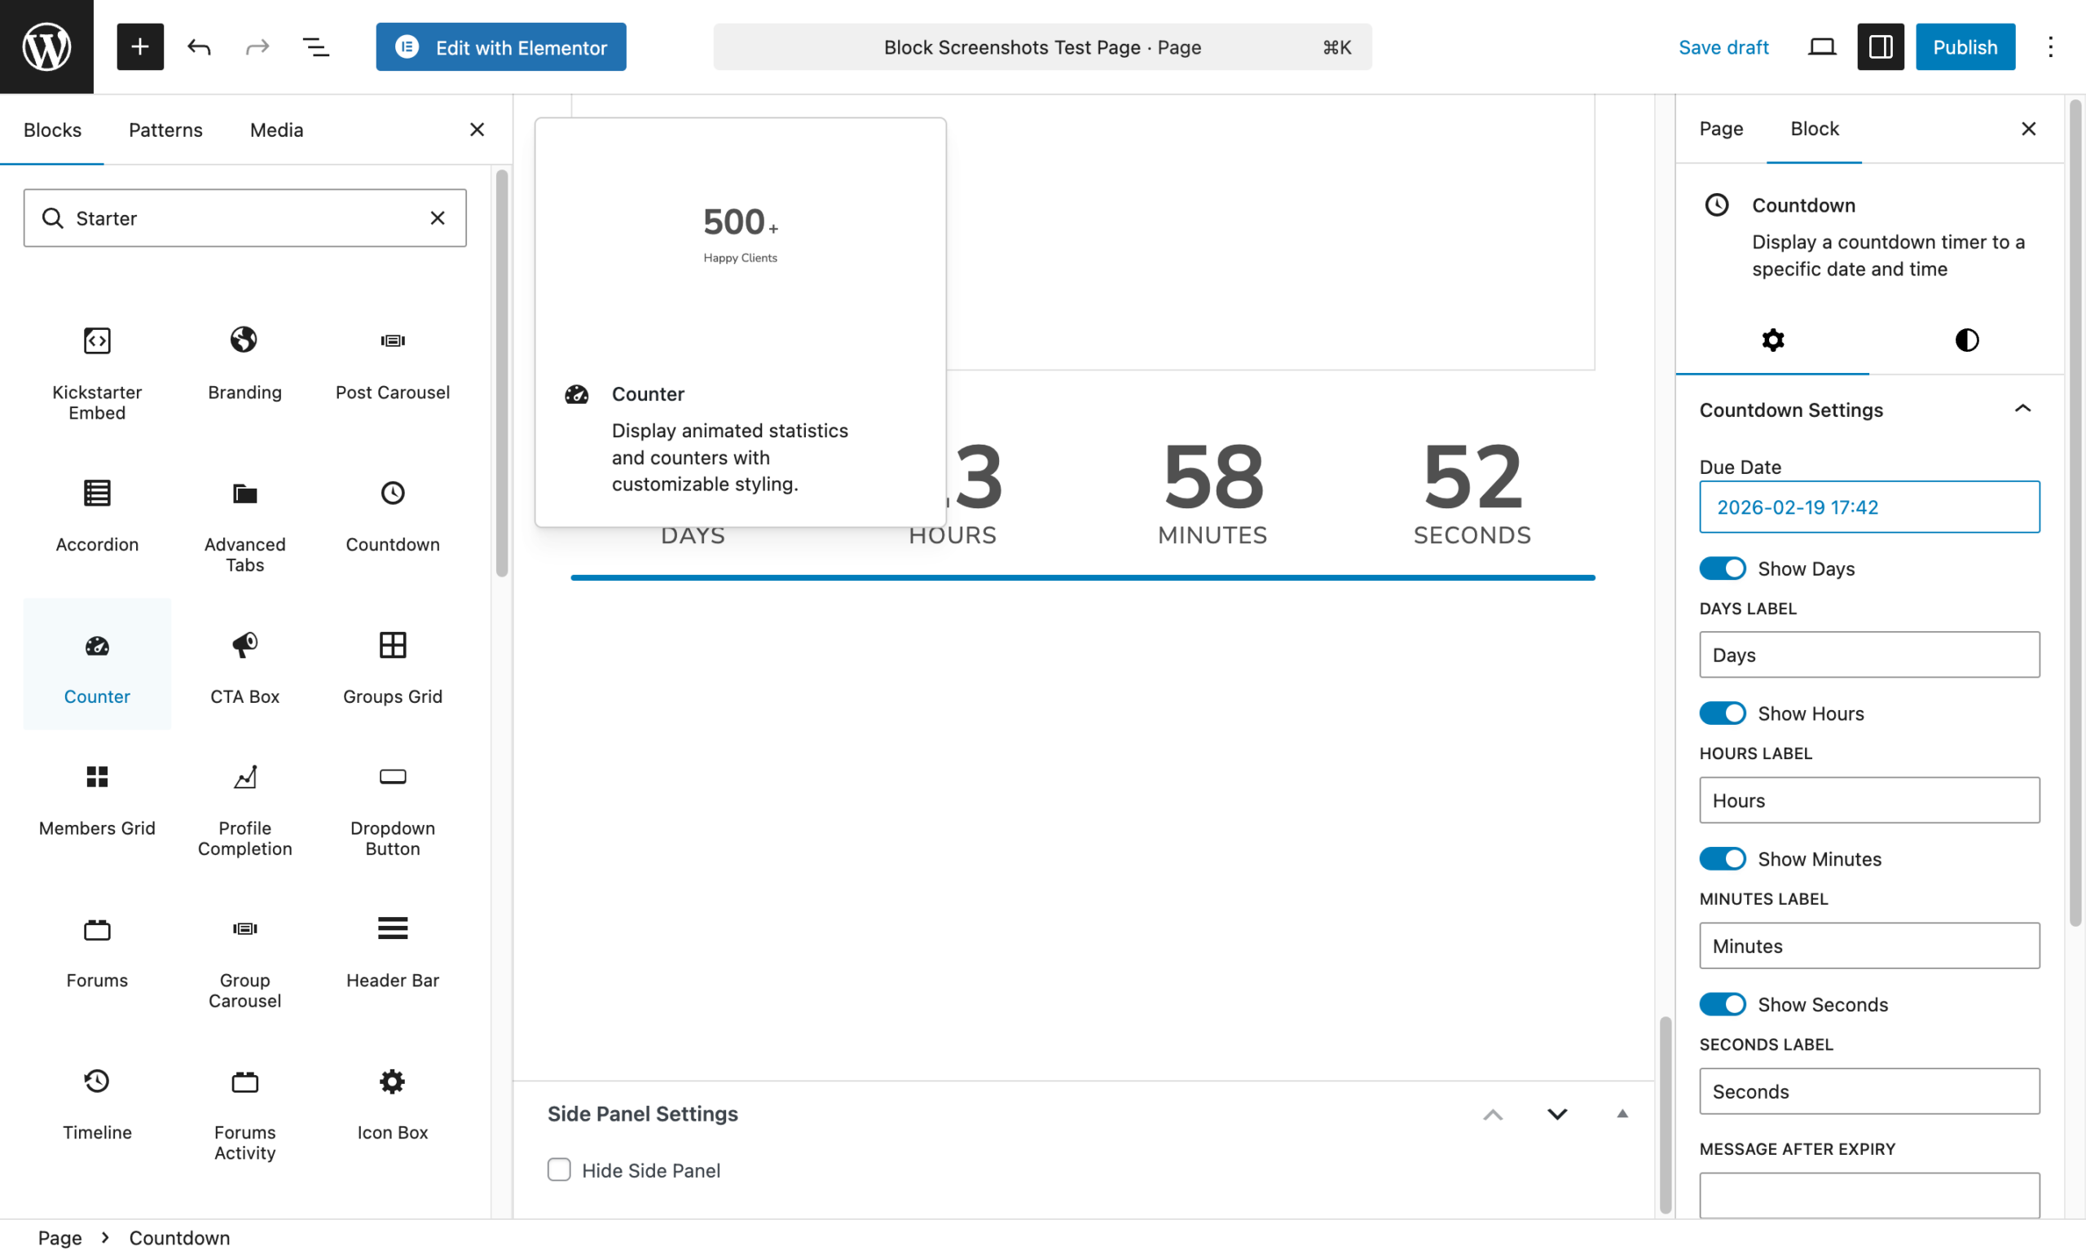
Task: Insert the Header Bar block
Action: 393,952
